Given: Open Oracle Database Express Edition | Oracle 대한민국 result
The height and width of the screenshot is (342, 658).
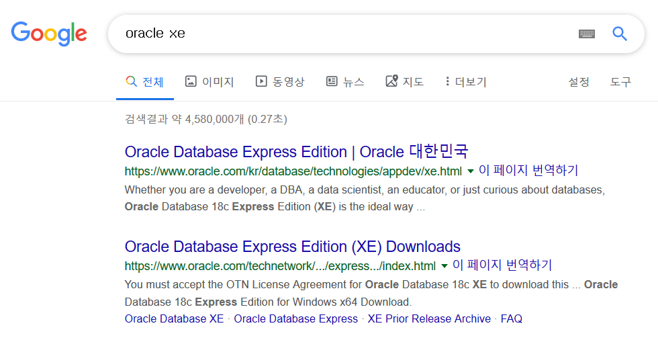Looking at the screenshot, I should coord(296,152).
